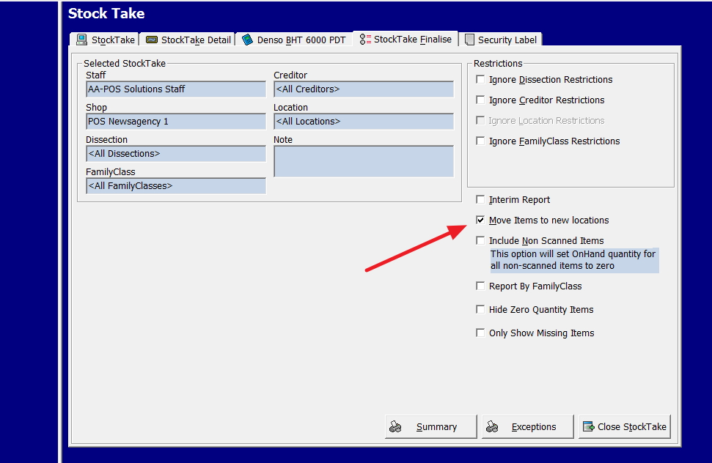Click the Location field All Locations
Screen dimensions: 712x463
[364, 122]
